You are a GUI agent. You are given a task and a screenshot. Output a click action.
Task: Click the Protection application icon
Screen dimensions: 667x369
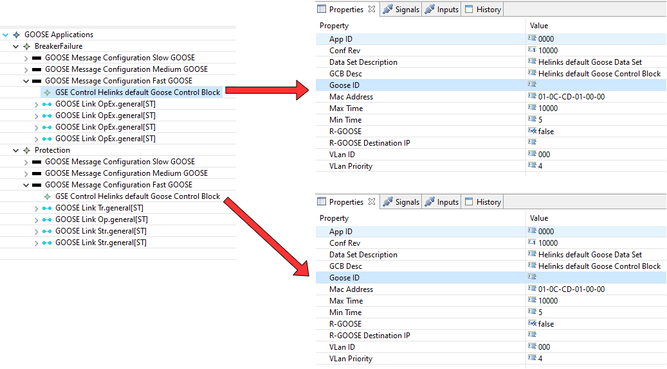pyautogui.click(x=26, y=150)
